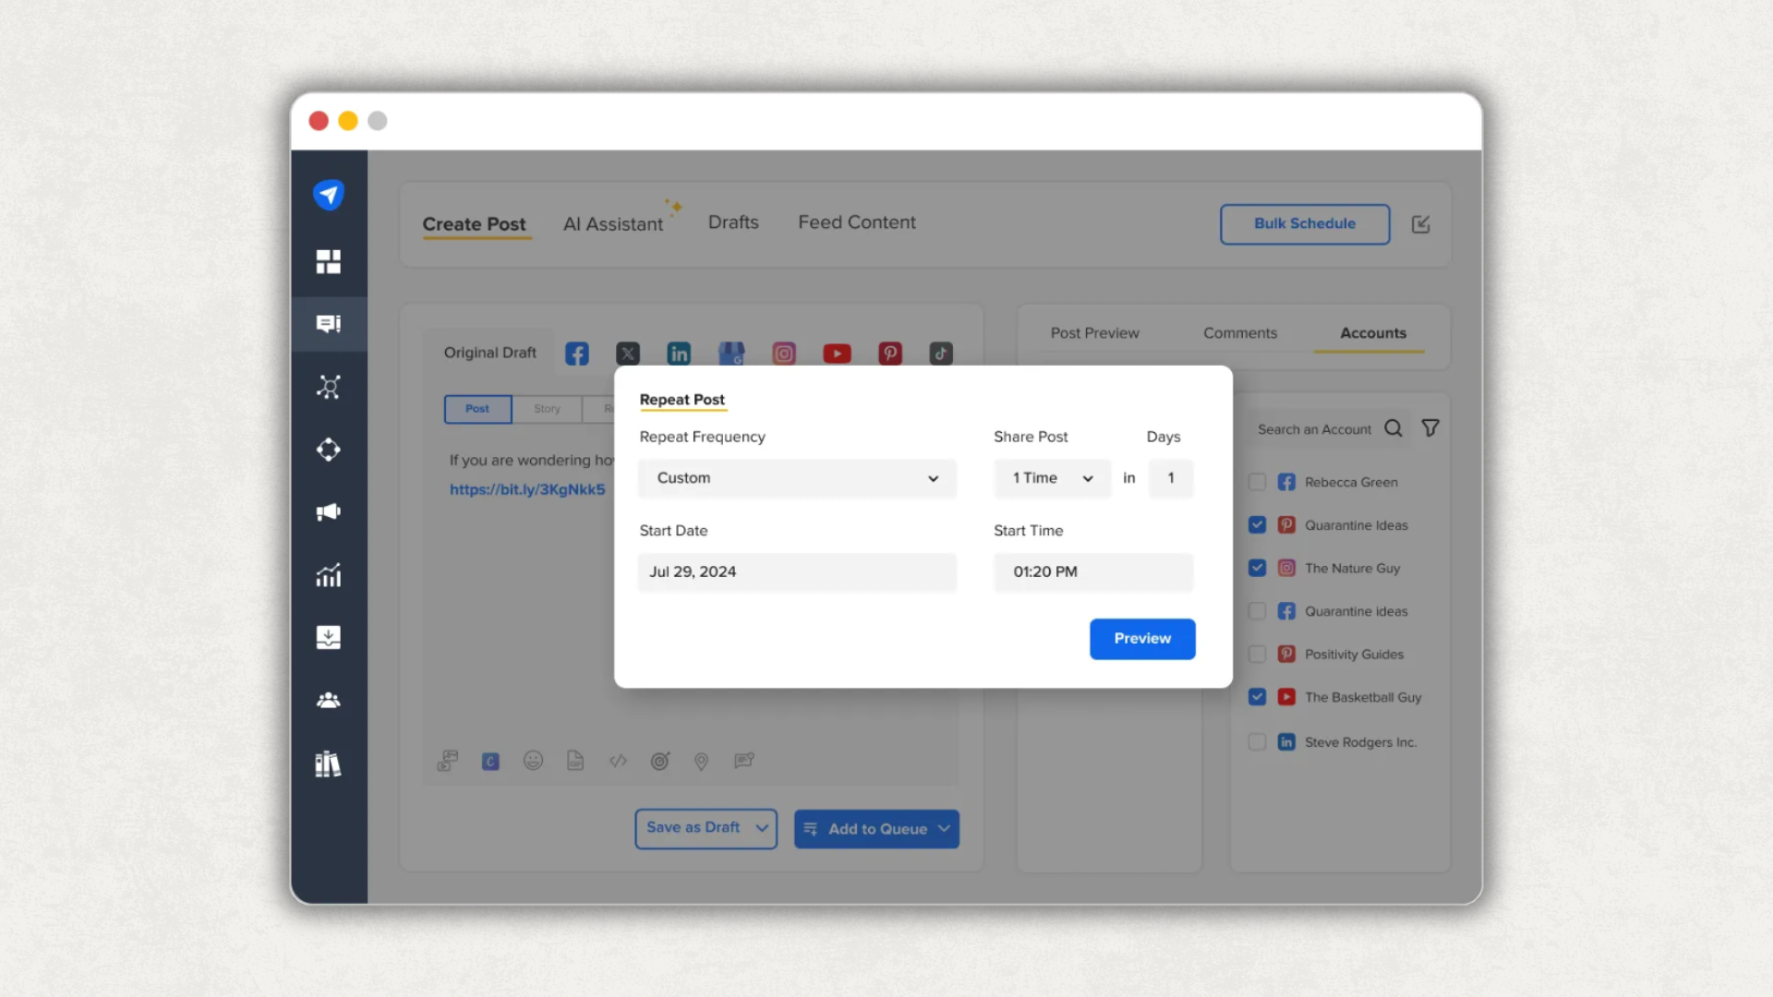The width and height of the screenshot is (1773, 997).
Task: Open the post composer icon in sidebar
Action: coord(329,324)
